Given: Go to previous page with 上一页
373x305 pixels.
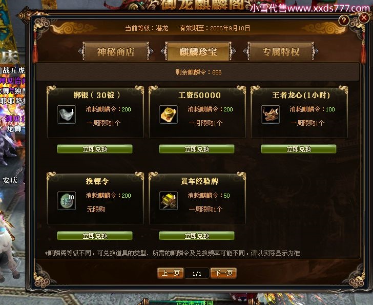Looking at the screenshot, I should coord(171,273).
